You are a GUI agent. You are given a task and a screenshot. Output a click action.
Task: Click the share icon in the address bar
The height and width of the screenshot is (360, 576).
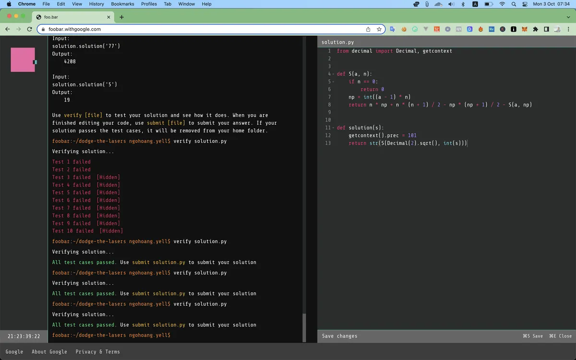click(368, 29)
